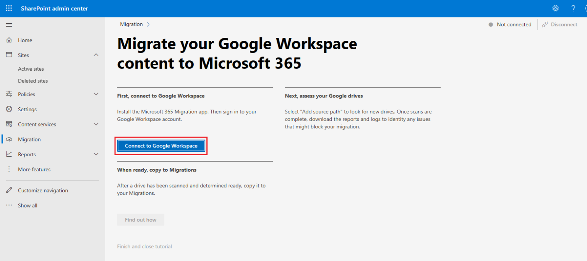Expand the Content services section
This screenshot has height=261, width=587.
(x=96, y=124)
